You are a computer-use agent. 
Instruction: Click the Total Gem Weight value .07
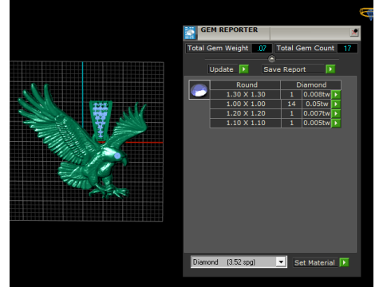(262, 49)
